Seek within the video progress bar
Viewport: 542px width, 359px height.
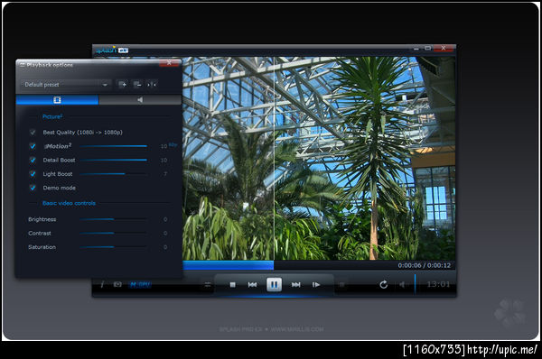[319, 265]
